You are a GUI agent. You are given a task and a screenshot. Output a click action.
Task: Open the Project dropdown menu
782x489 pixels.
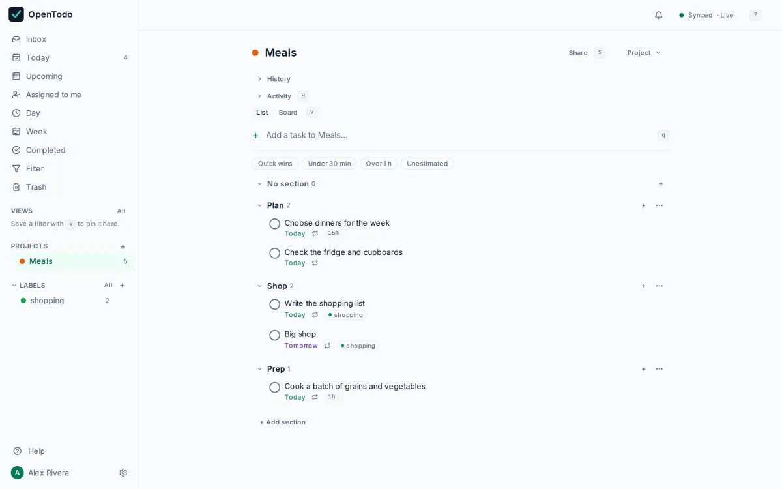pyautogui.click(x=644, y=53)
